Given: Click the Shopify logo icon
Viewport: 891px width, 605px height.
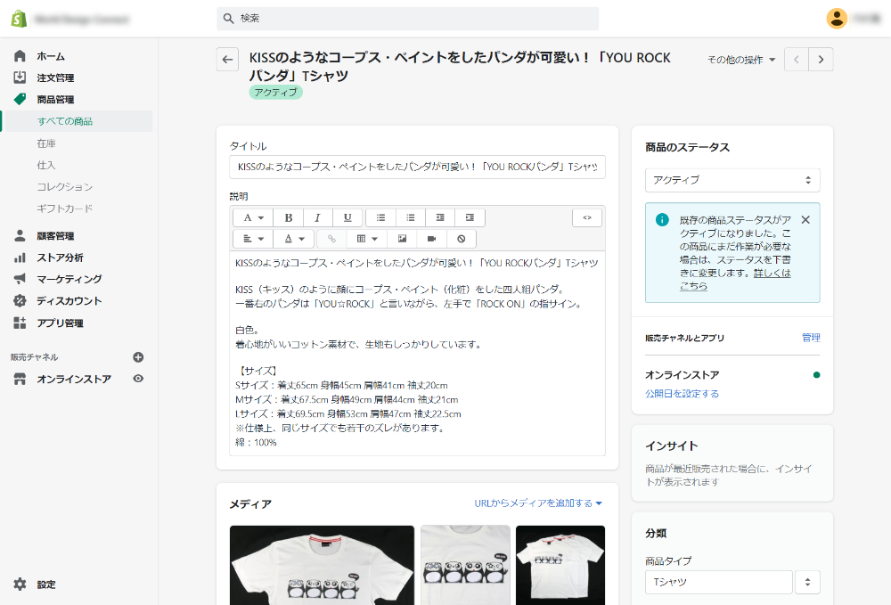Looking at the screenshot, I should [19, 19].
